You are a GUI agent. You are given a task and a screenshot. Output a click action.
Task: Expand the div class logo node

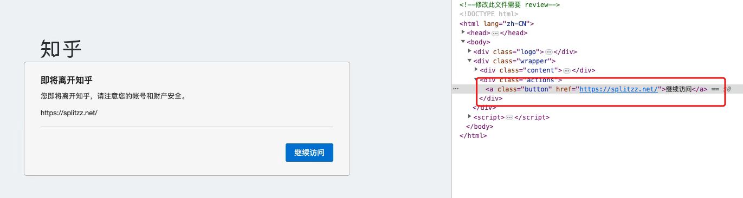coord(470,51)
